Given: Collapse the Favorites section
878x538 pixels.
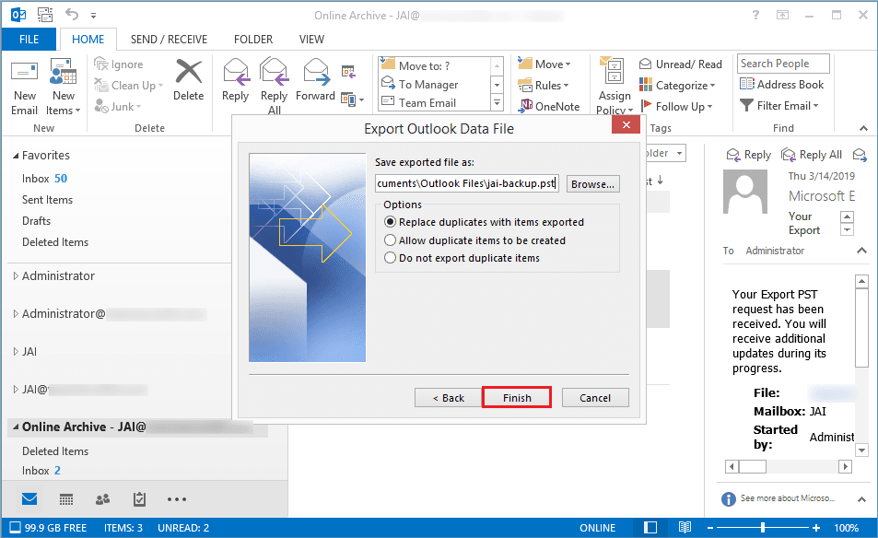Looking at the screenshot, I should point(16,156).
